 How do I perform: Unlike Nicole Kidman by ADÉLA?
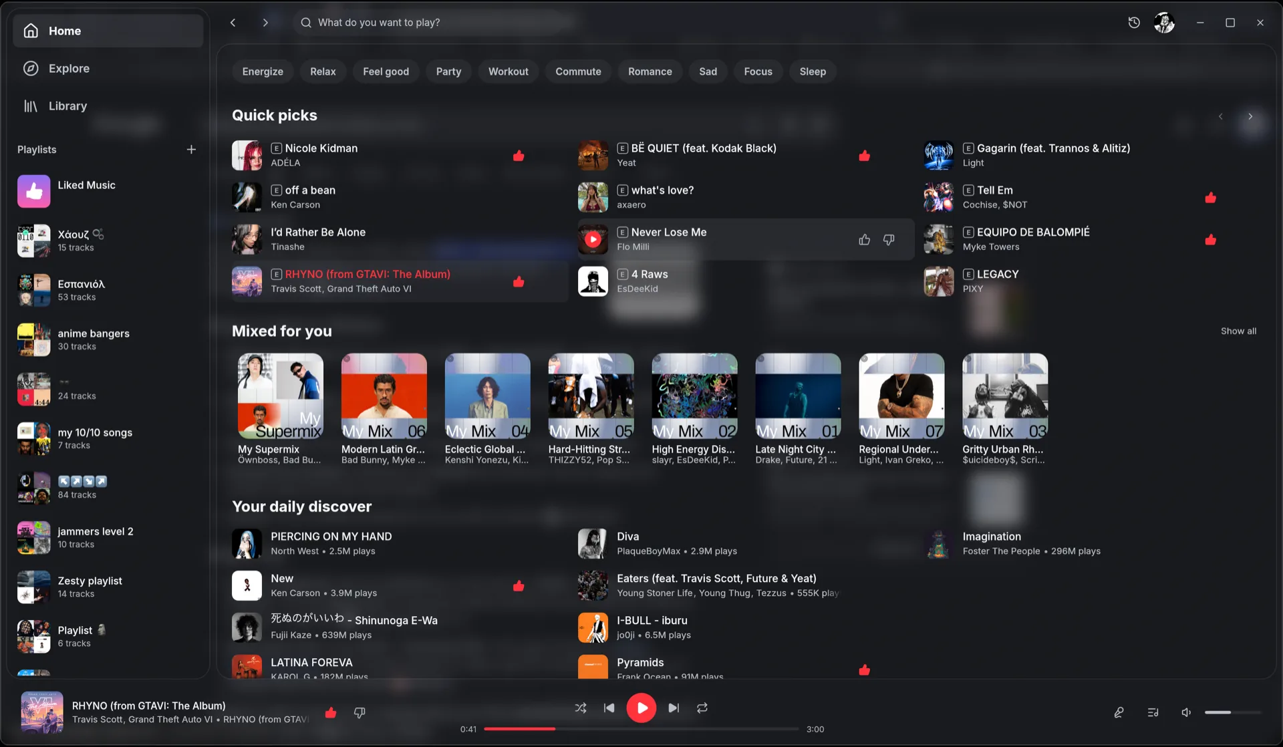(x=519, y=156)
